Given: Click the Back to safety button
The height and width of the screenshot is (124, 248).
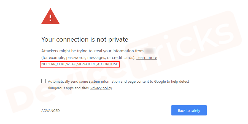Looking at the screenshot, I should click(189, 110).
